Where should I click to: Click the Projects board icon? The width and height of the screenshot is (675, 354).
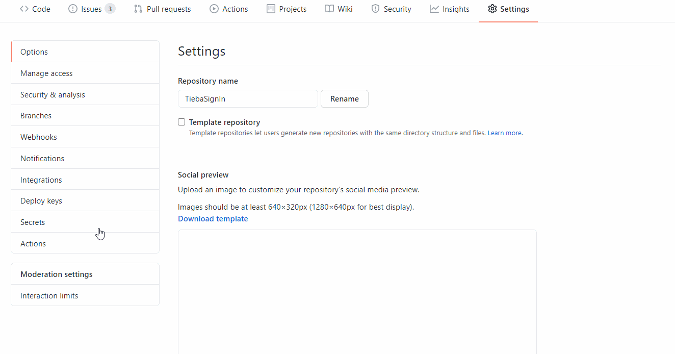(x=271, y=9)
